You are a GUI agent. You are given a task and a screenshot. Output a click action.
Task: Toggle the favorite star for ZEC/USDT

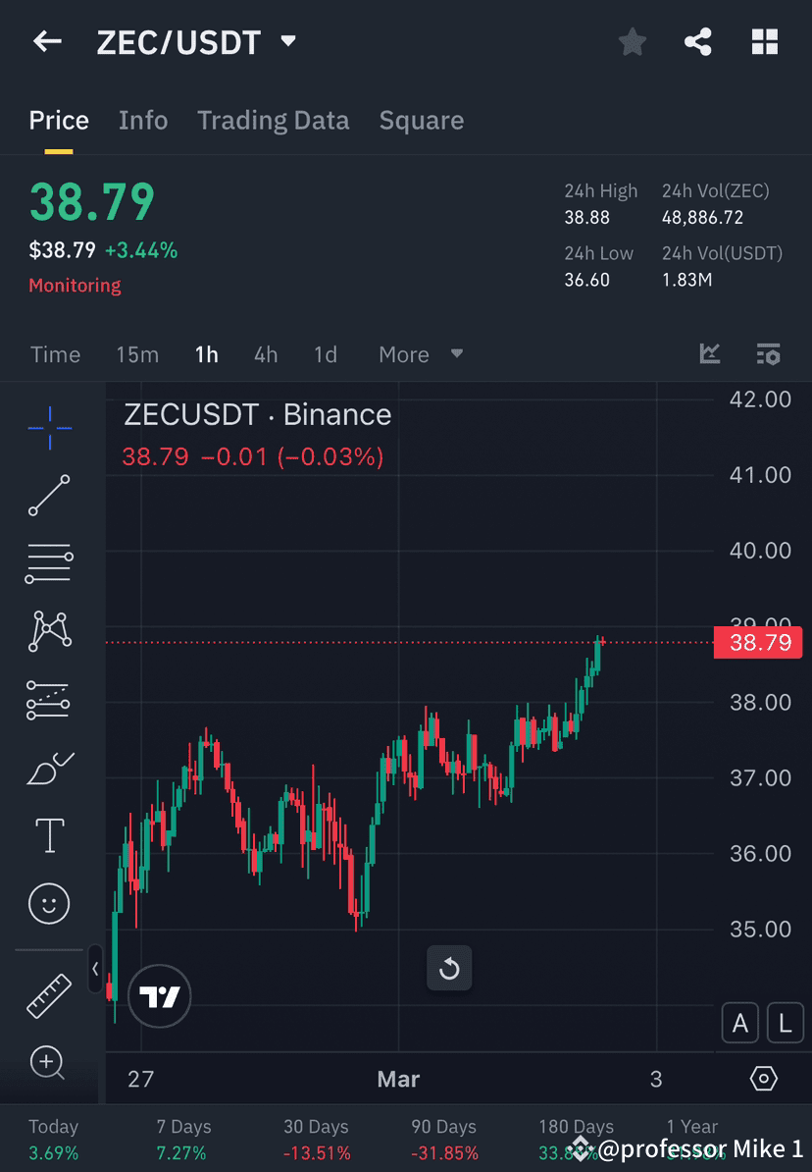pyautogui.click(x=632, y=41)
